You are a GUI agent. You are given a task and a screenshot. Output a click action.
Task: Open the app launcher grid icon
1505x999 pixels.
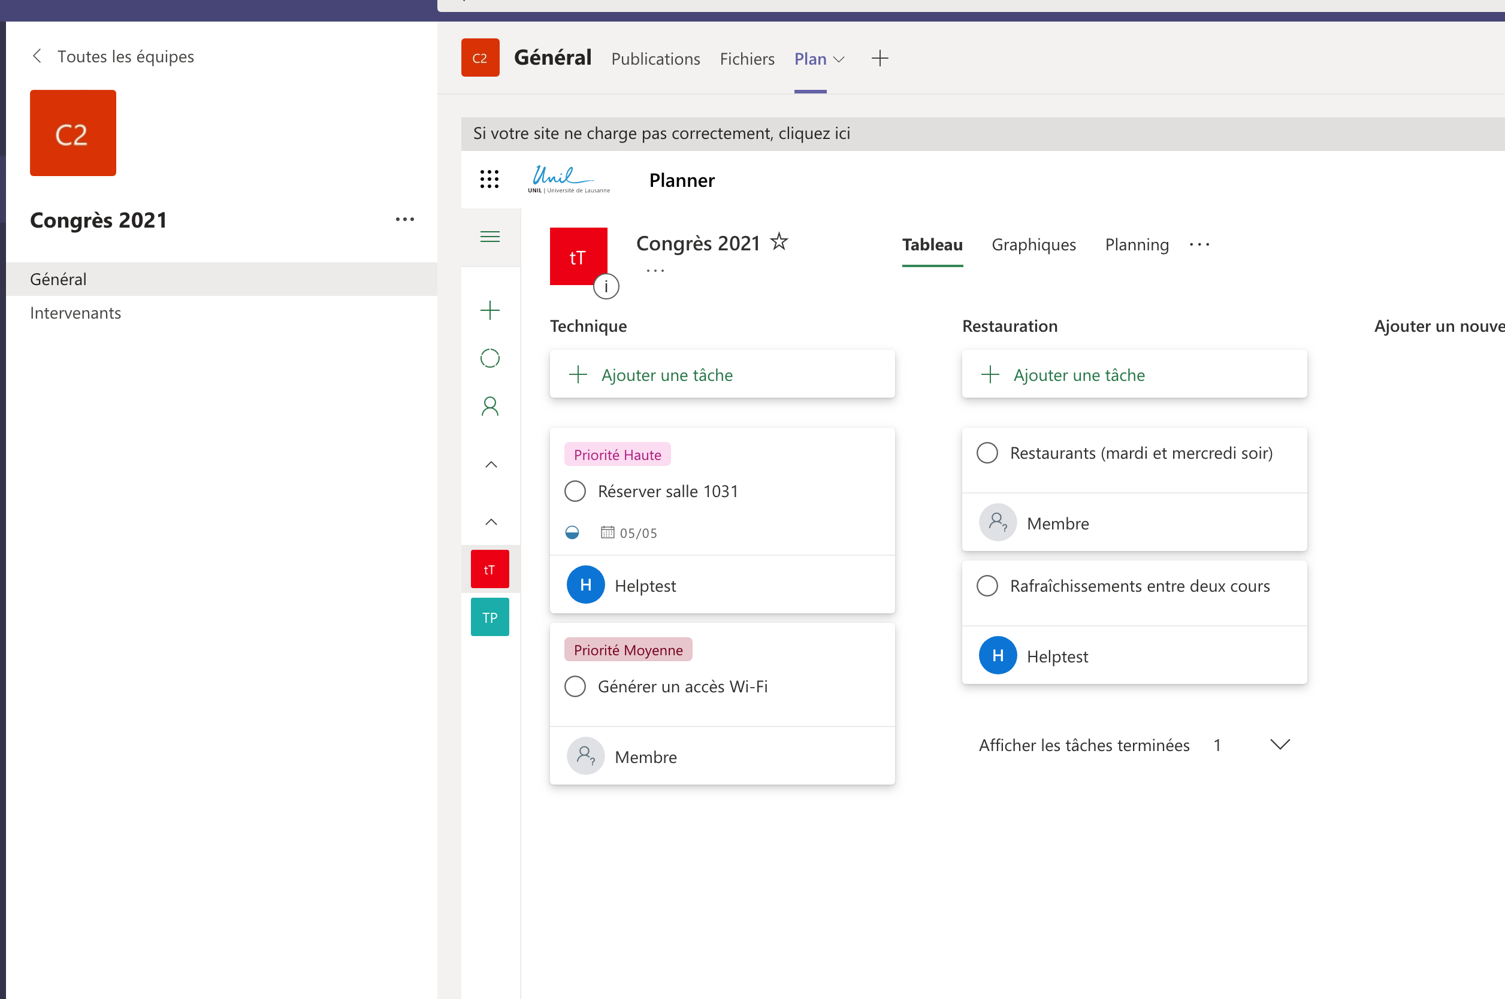489,179
